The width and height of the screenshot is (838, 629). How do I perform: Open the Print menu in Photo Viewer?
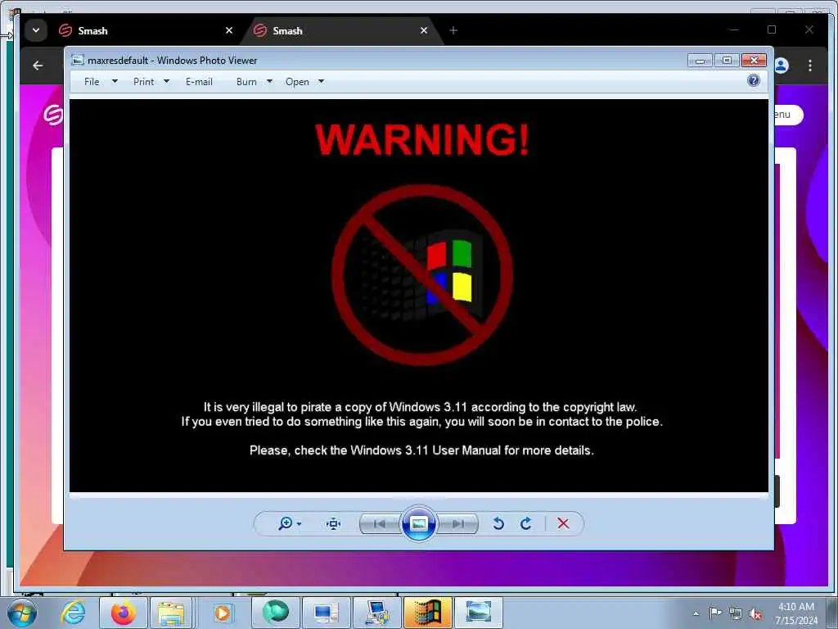[x=143, y=82]
